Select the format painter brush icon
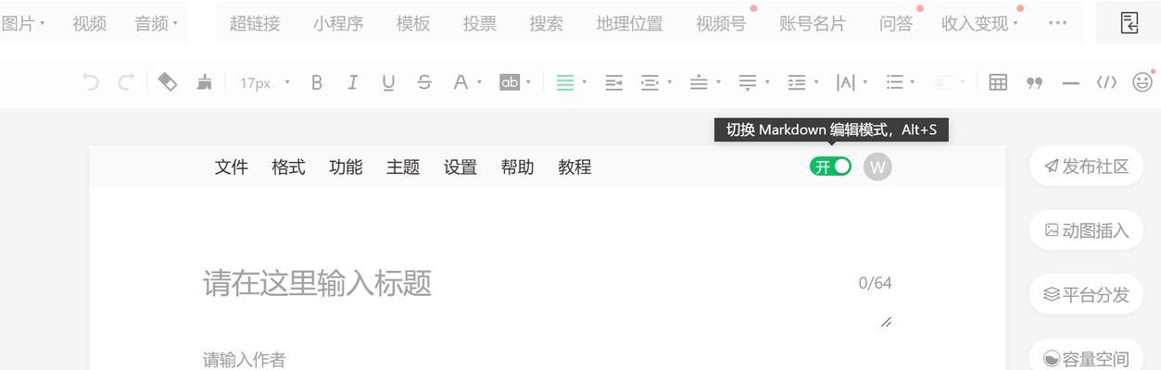The image size is (1161, 370). [204, 82]
